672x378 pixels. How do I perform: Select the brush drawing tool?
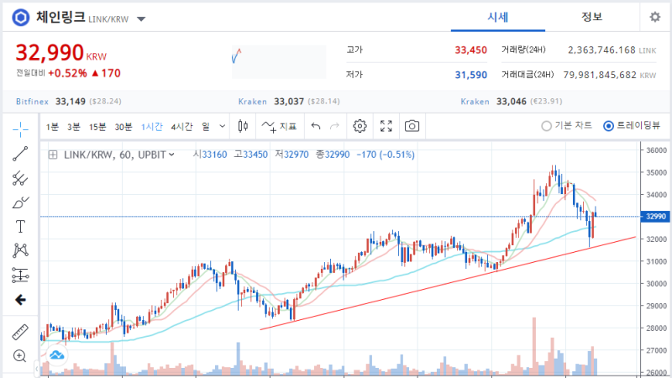click(20, 202)
